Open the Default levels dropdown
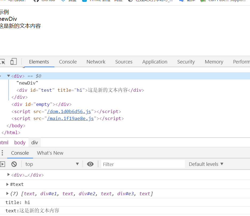 click(x=206, y=164)
